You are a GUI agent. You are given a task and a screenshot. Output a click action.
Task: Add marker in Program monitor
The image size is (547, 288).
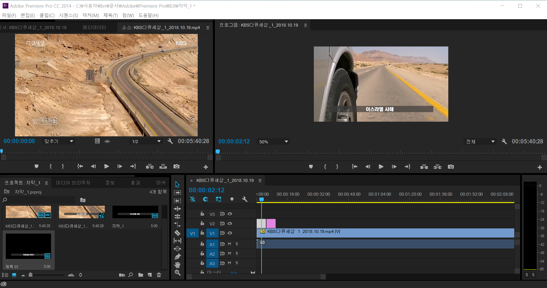(311, 167)
